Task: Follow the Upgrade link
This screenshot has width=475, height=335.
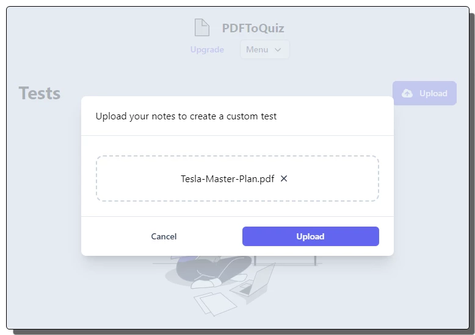Action: [x=207, y=49]
